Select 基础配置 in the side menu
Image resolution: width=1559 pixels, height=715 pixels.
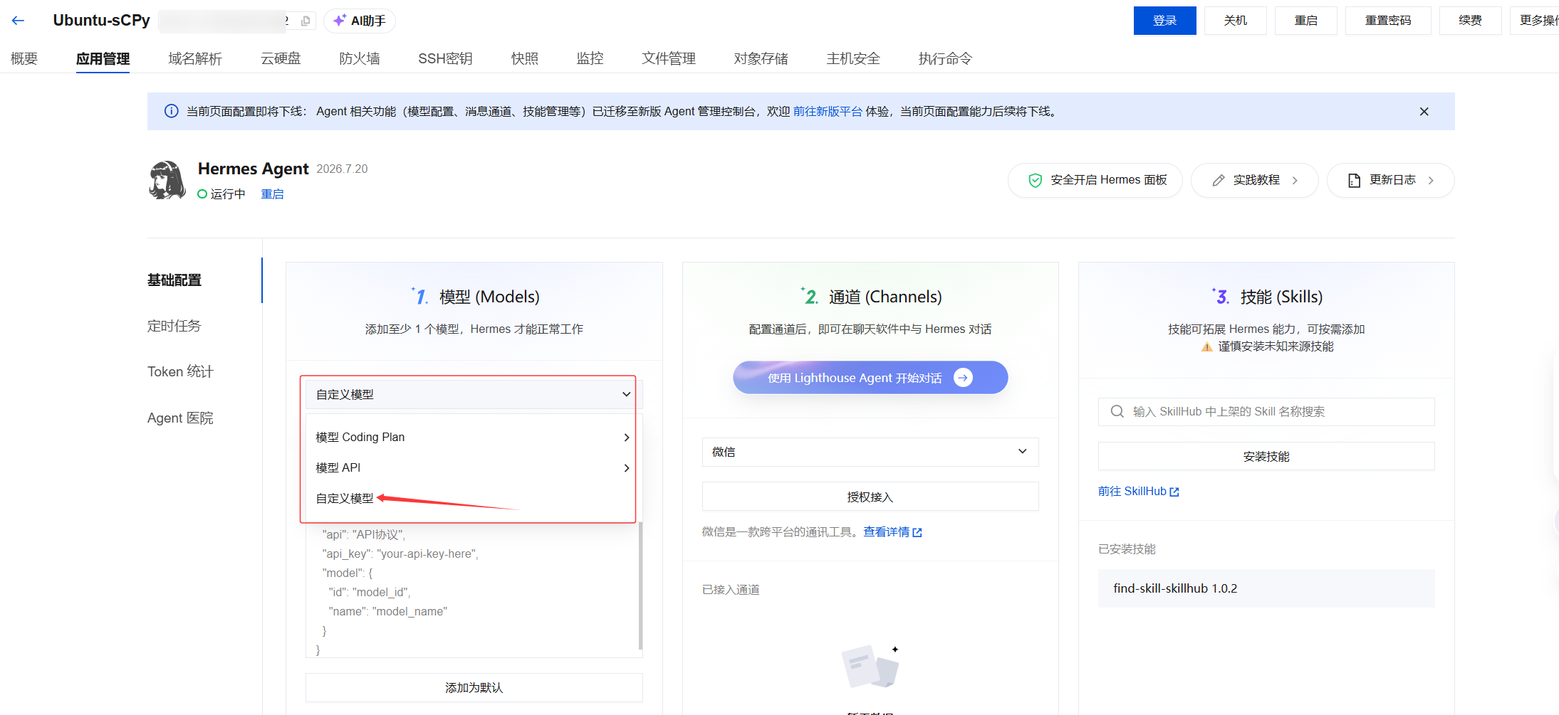coord(174,280)
